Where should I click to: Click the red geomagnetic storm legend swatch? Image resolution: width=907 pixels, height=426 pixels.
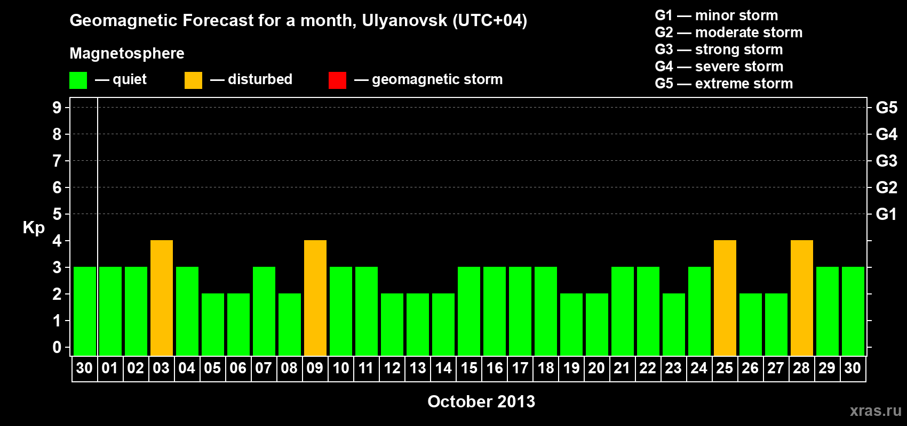click(337, 80)
